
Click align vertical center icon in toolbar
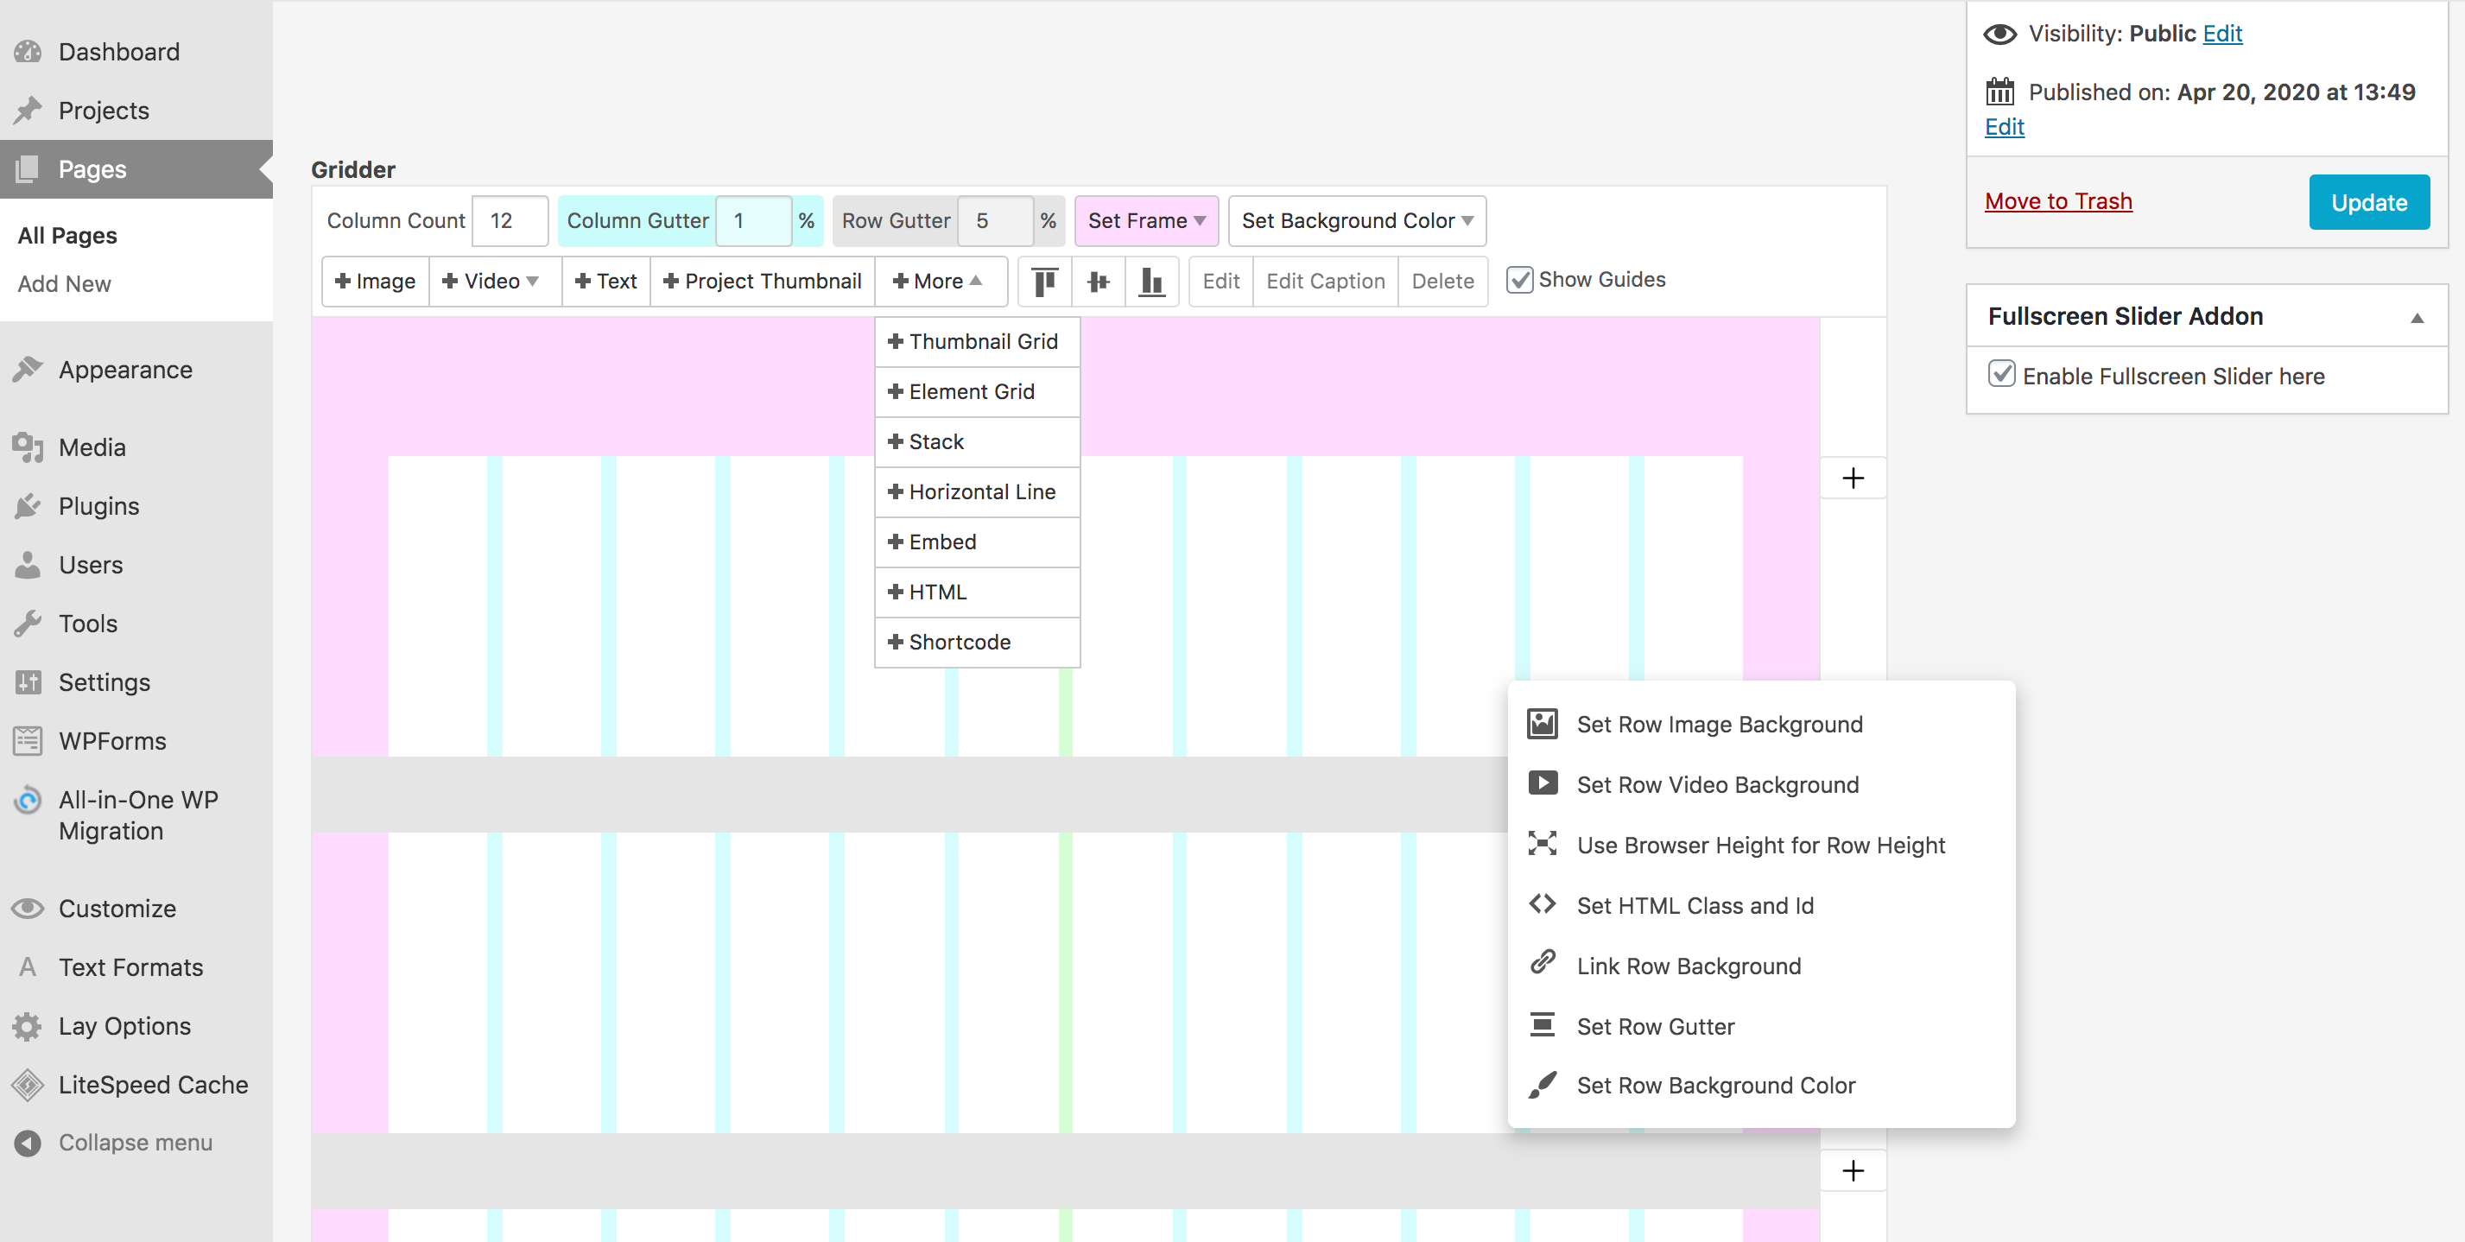pos(1098,282)
